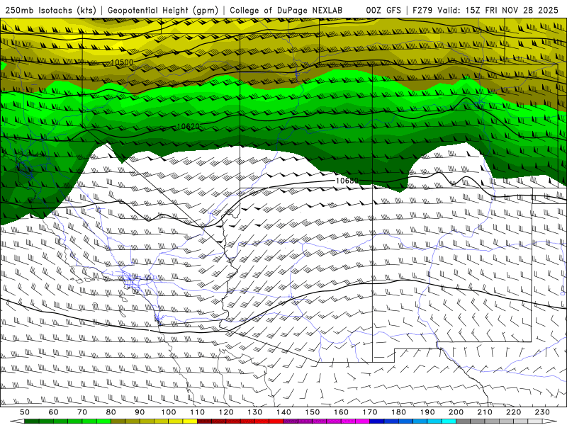Click the 10500 height contour label
Viewport: 567px width, 425px height.
(122, 62)
